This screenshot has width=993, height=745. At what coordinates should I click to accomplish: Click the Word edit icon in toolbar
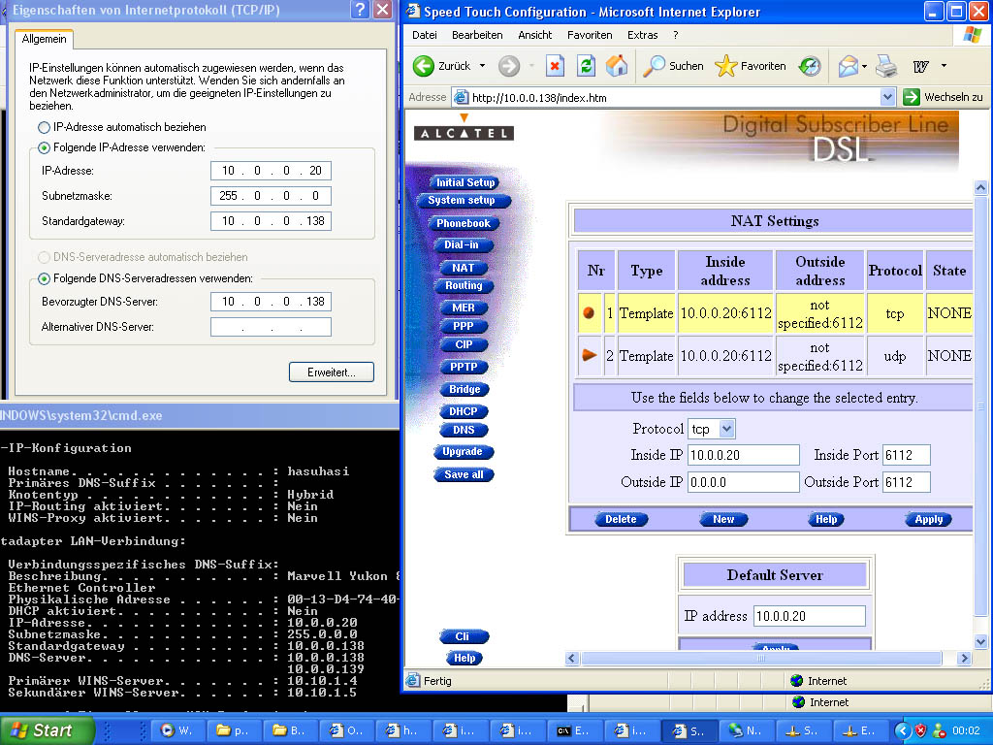(x=921, y=66)
